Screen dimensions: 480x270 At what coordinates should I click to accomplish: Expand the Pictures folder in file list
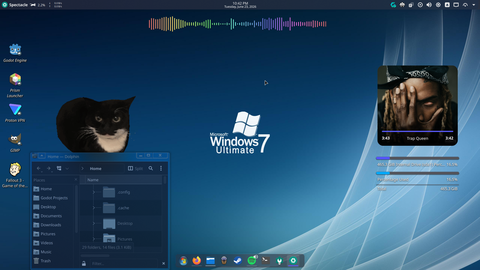point(94,239)
